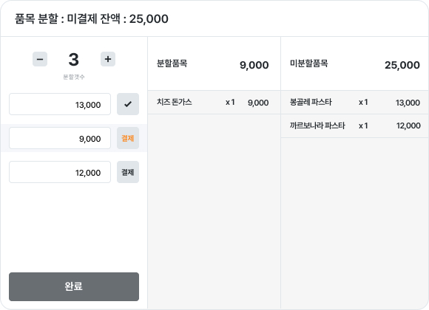Click the 분할품목 total 9,000

click(254, 65)
